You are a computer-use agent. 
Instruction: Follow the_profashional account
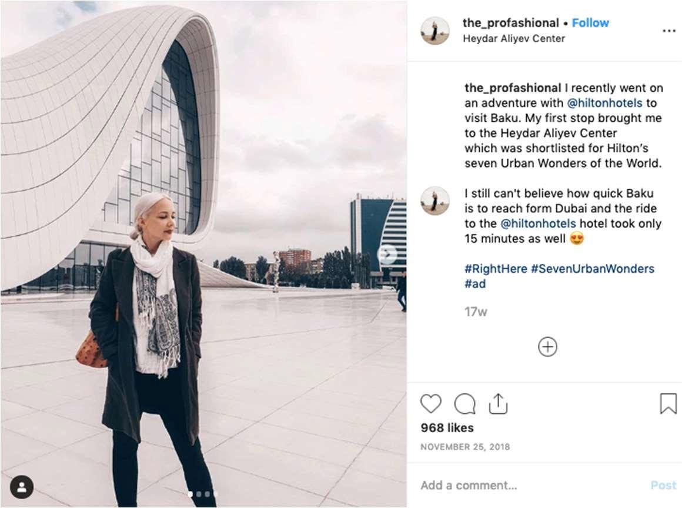590,23
